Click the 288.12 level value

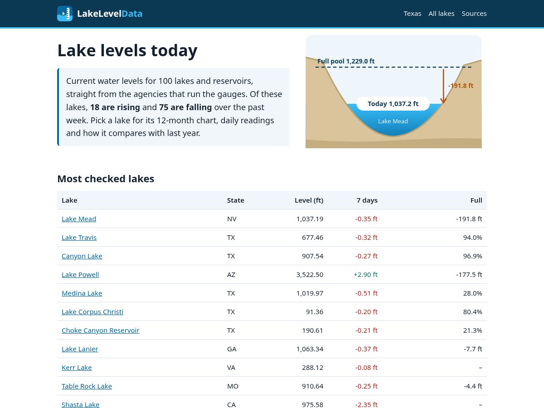312,367
